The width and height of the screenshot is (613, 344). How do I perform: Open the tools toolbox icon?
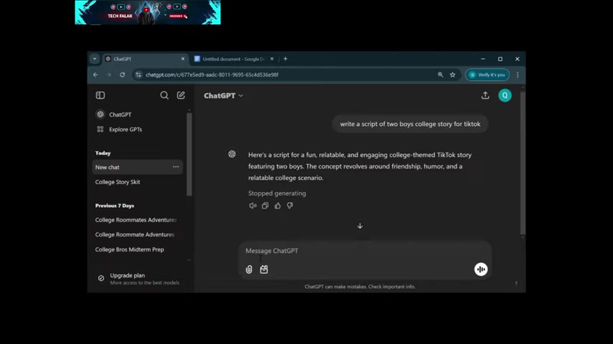tap(264, 269)
